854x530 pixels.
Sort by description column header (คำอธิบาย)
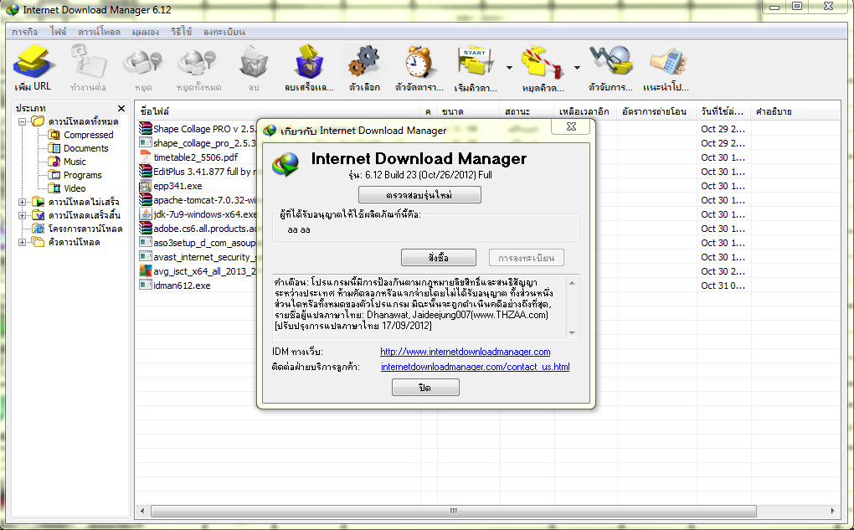tap(795, 111)
